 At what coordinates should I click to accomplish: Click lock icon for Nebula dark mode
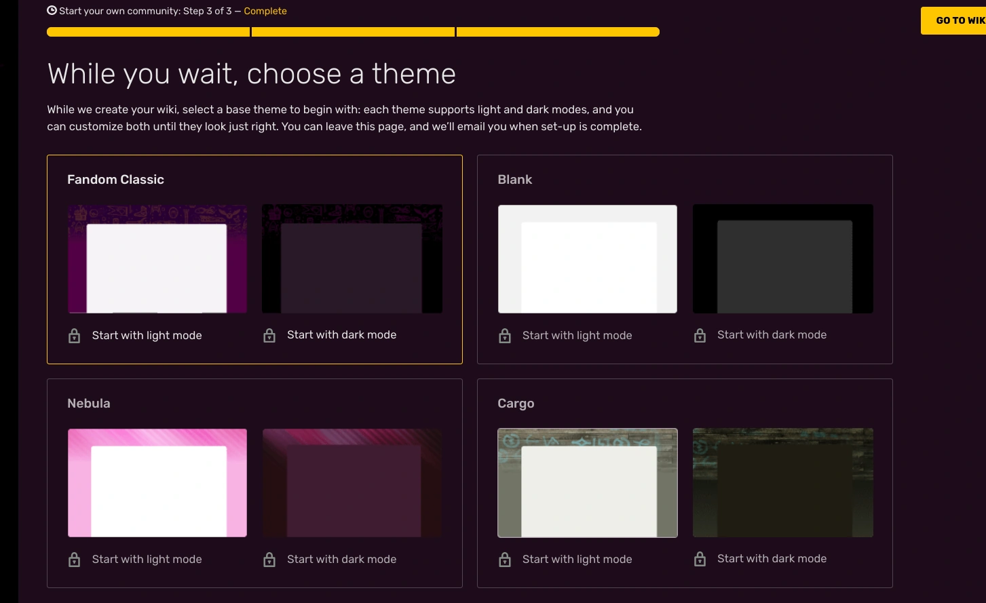point(269,560)
